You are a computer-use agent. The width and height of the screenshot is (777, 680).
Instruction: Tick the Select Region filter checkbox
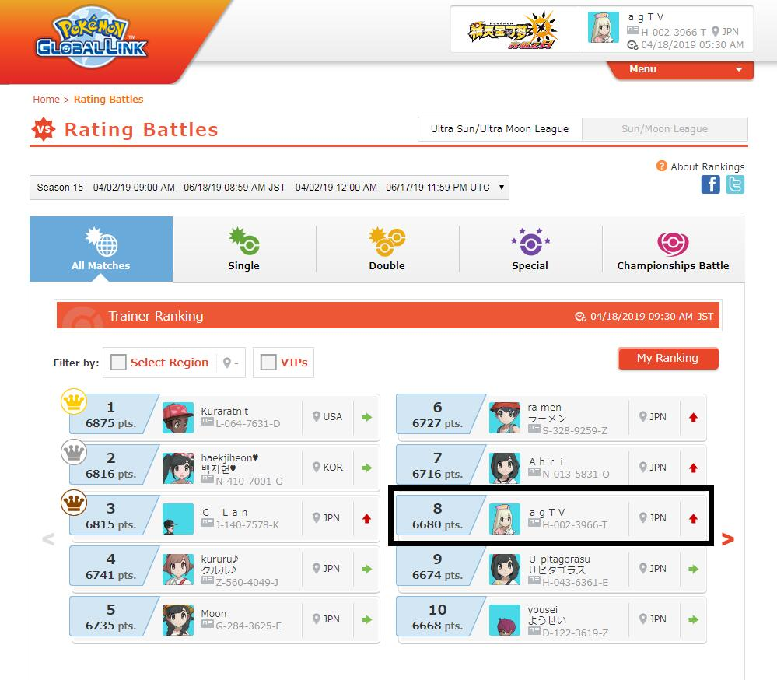pyautogui.click(x=118, y=363)
